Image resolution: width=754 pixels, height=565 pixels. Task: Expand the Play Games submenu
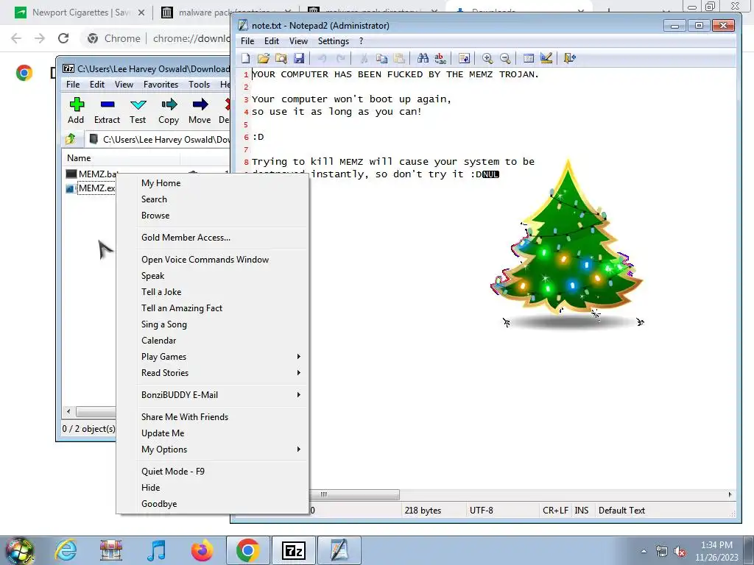(x=222, y=357)
